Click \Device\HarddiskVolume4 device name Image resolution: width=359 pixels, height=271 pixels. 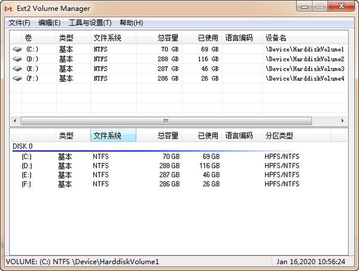305,78
